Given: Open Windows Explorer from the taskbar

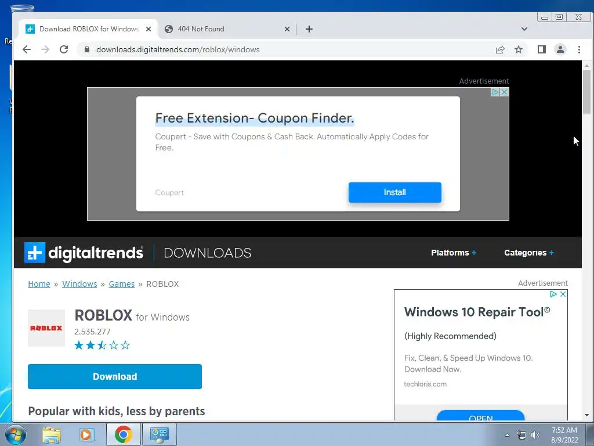Looking at the screenshot, I should (x=52, y=434).
